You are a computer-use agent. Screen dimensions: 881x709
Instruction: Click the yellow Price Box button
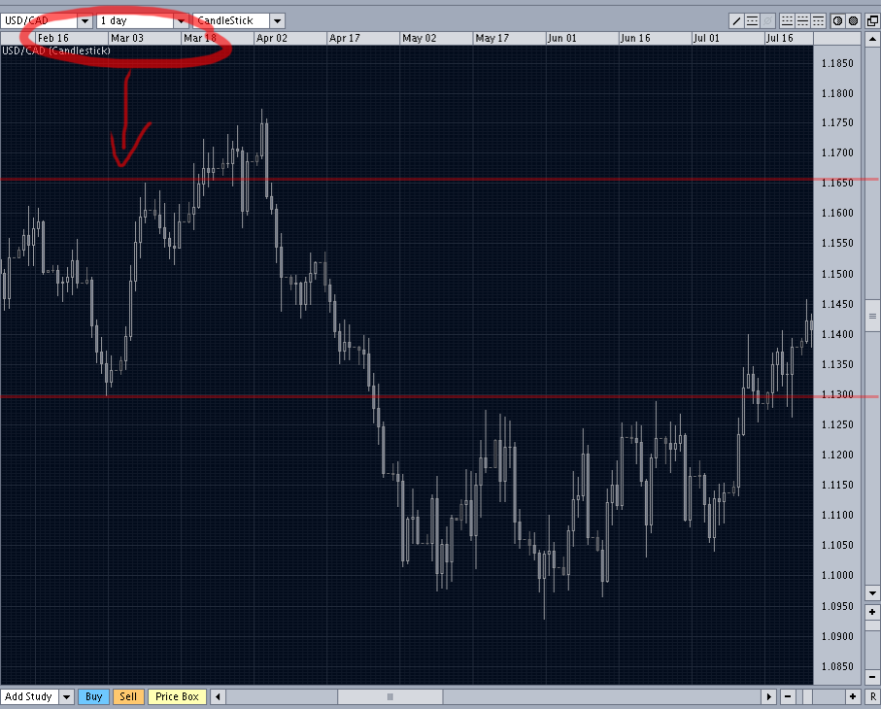pos(177,697)
